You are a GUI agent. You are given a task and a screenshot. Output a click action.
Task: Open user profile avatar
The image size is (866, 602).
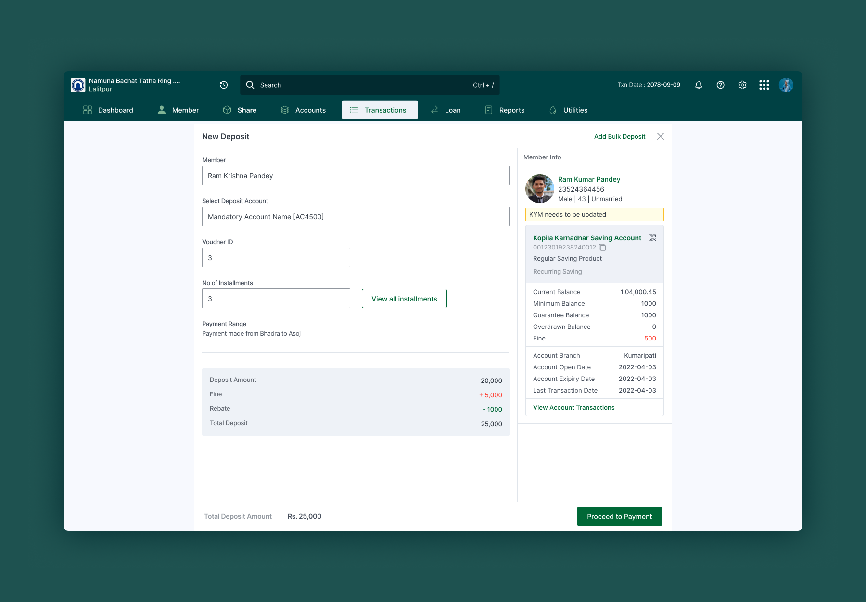(x=786, y=85)
